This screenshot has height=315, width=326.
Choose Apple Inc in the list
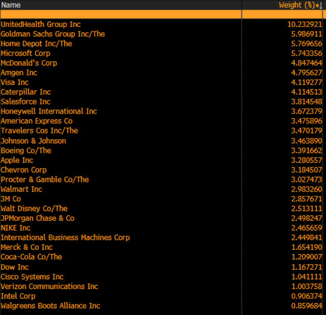(x=17, y=160)
